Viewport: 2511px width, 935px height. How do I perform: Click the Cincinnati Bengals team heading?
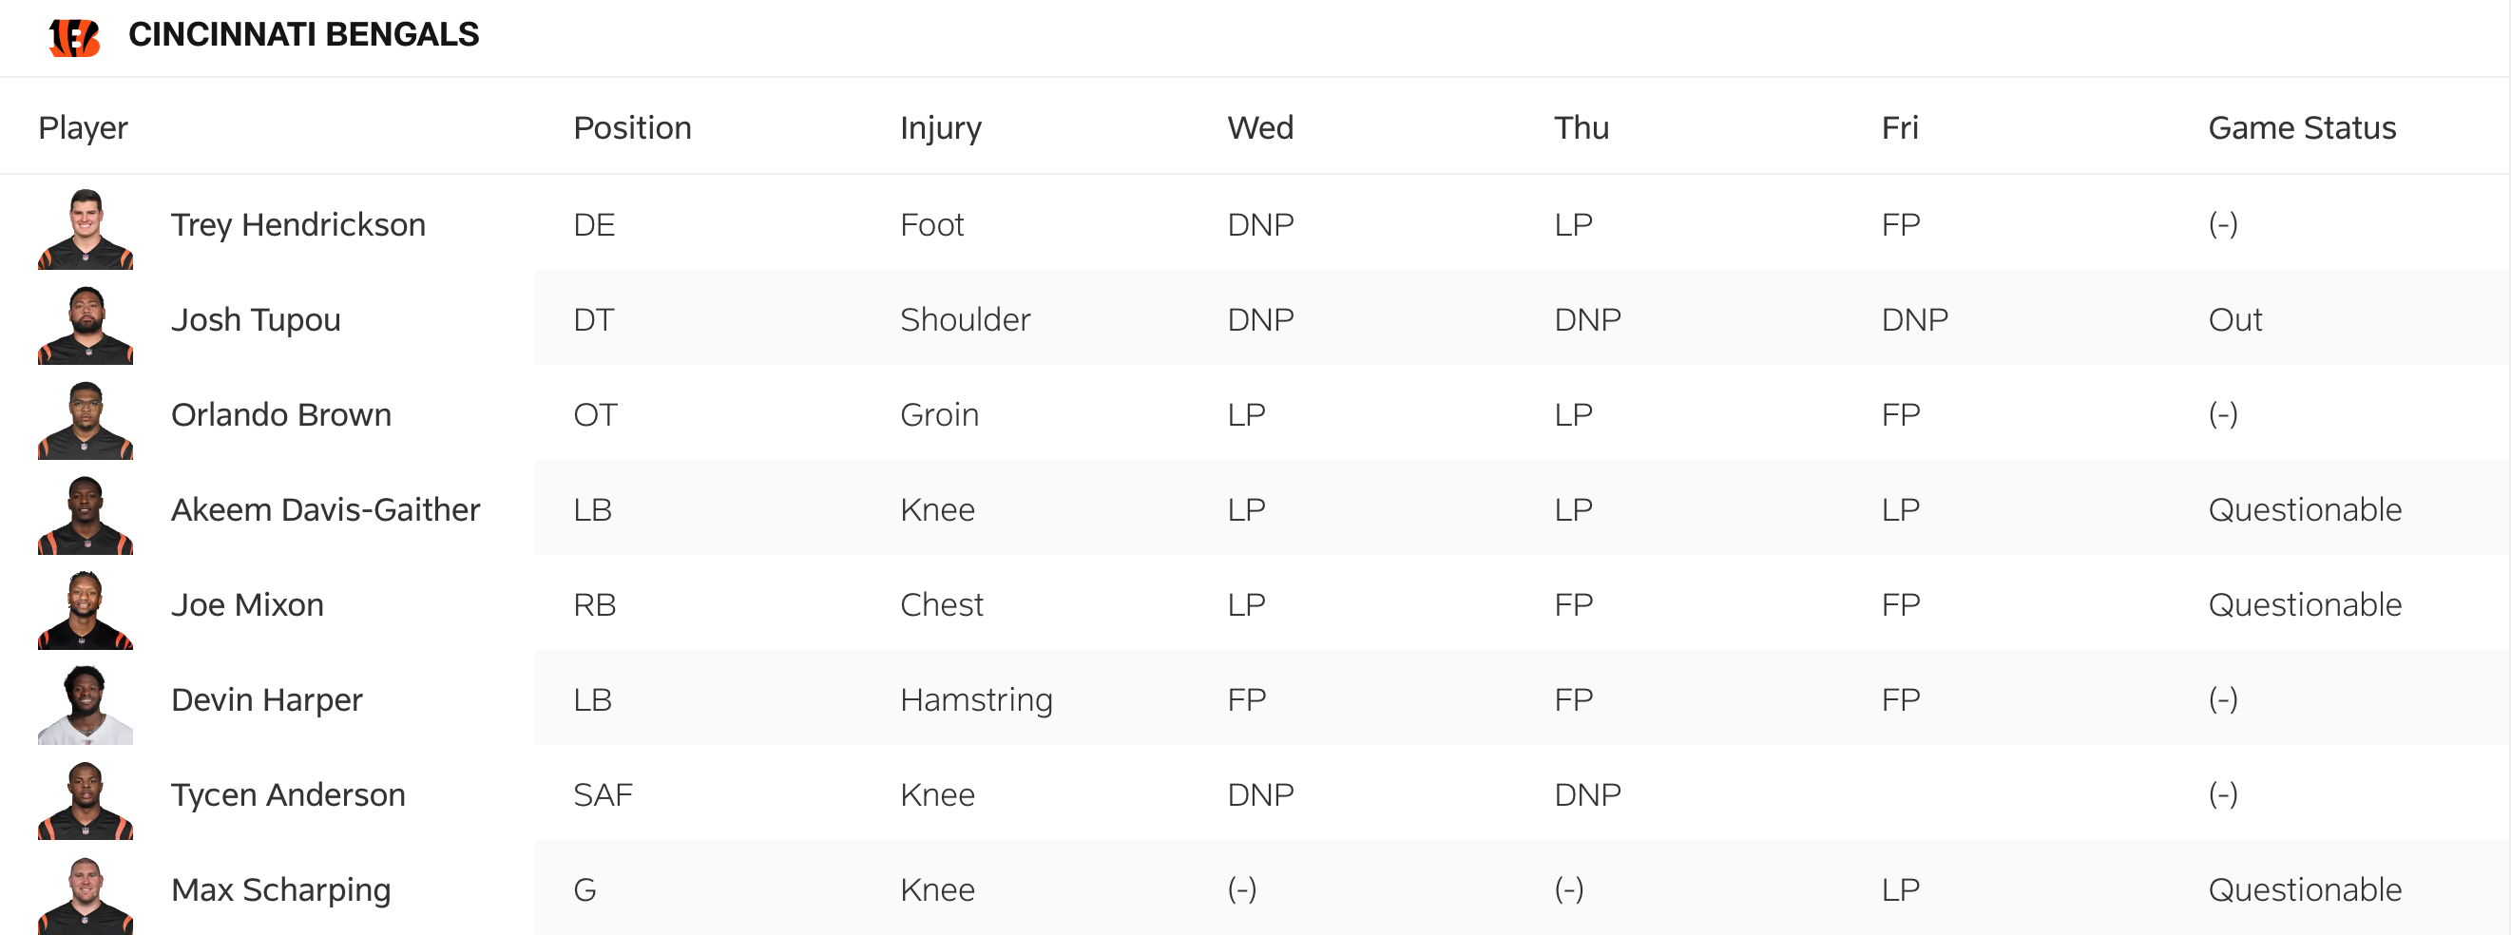(x=303, y=35)
